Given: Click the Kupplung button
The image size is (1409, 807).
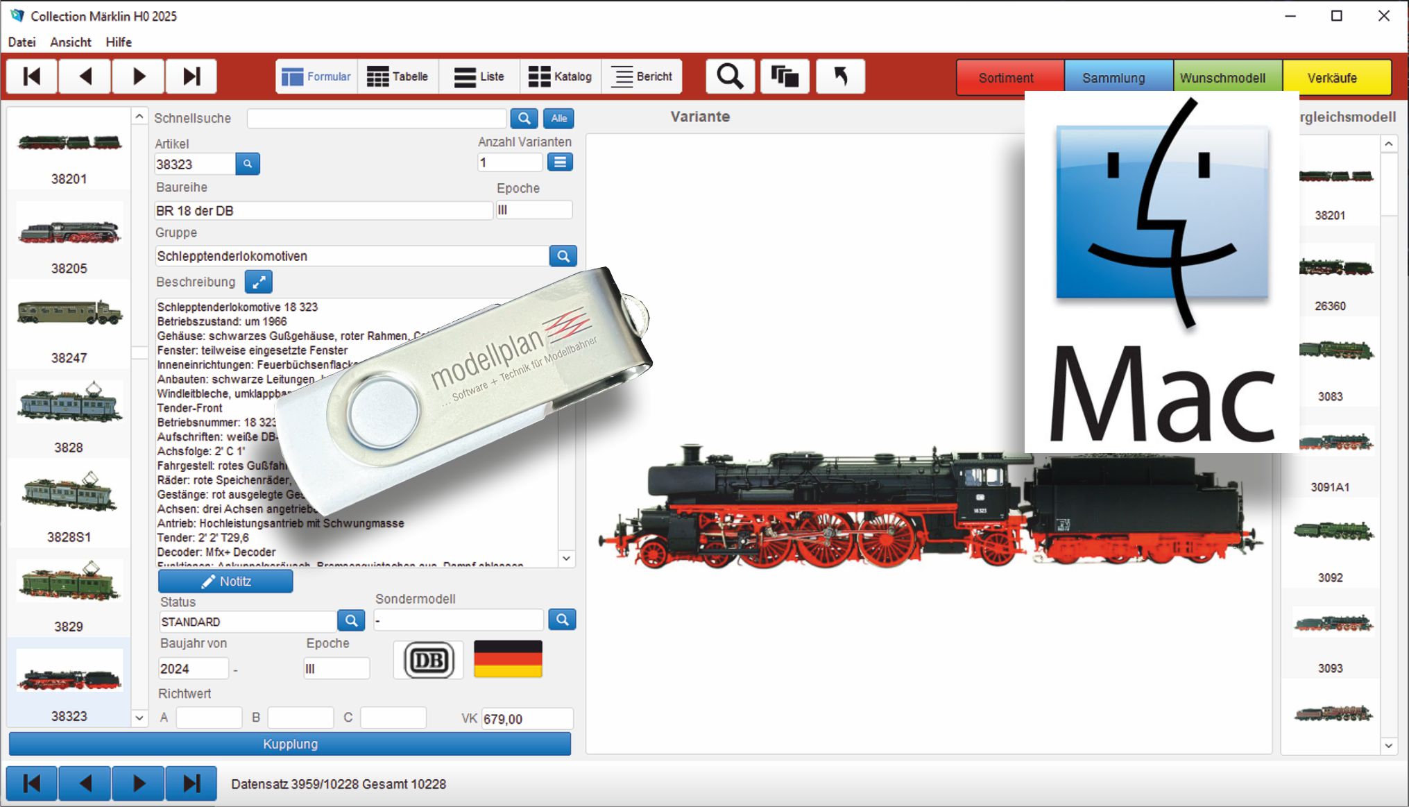Looking at the screenshot, I should 290,744.
